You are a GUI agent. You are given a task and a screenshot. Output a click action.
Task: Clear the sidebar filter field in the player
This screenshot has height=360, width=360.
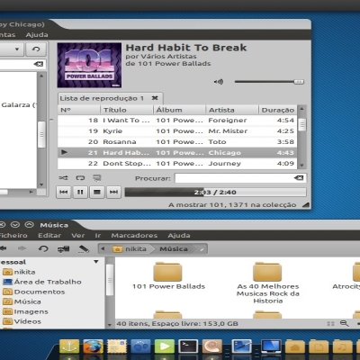coord(39,64)
